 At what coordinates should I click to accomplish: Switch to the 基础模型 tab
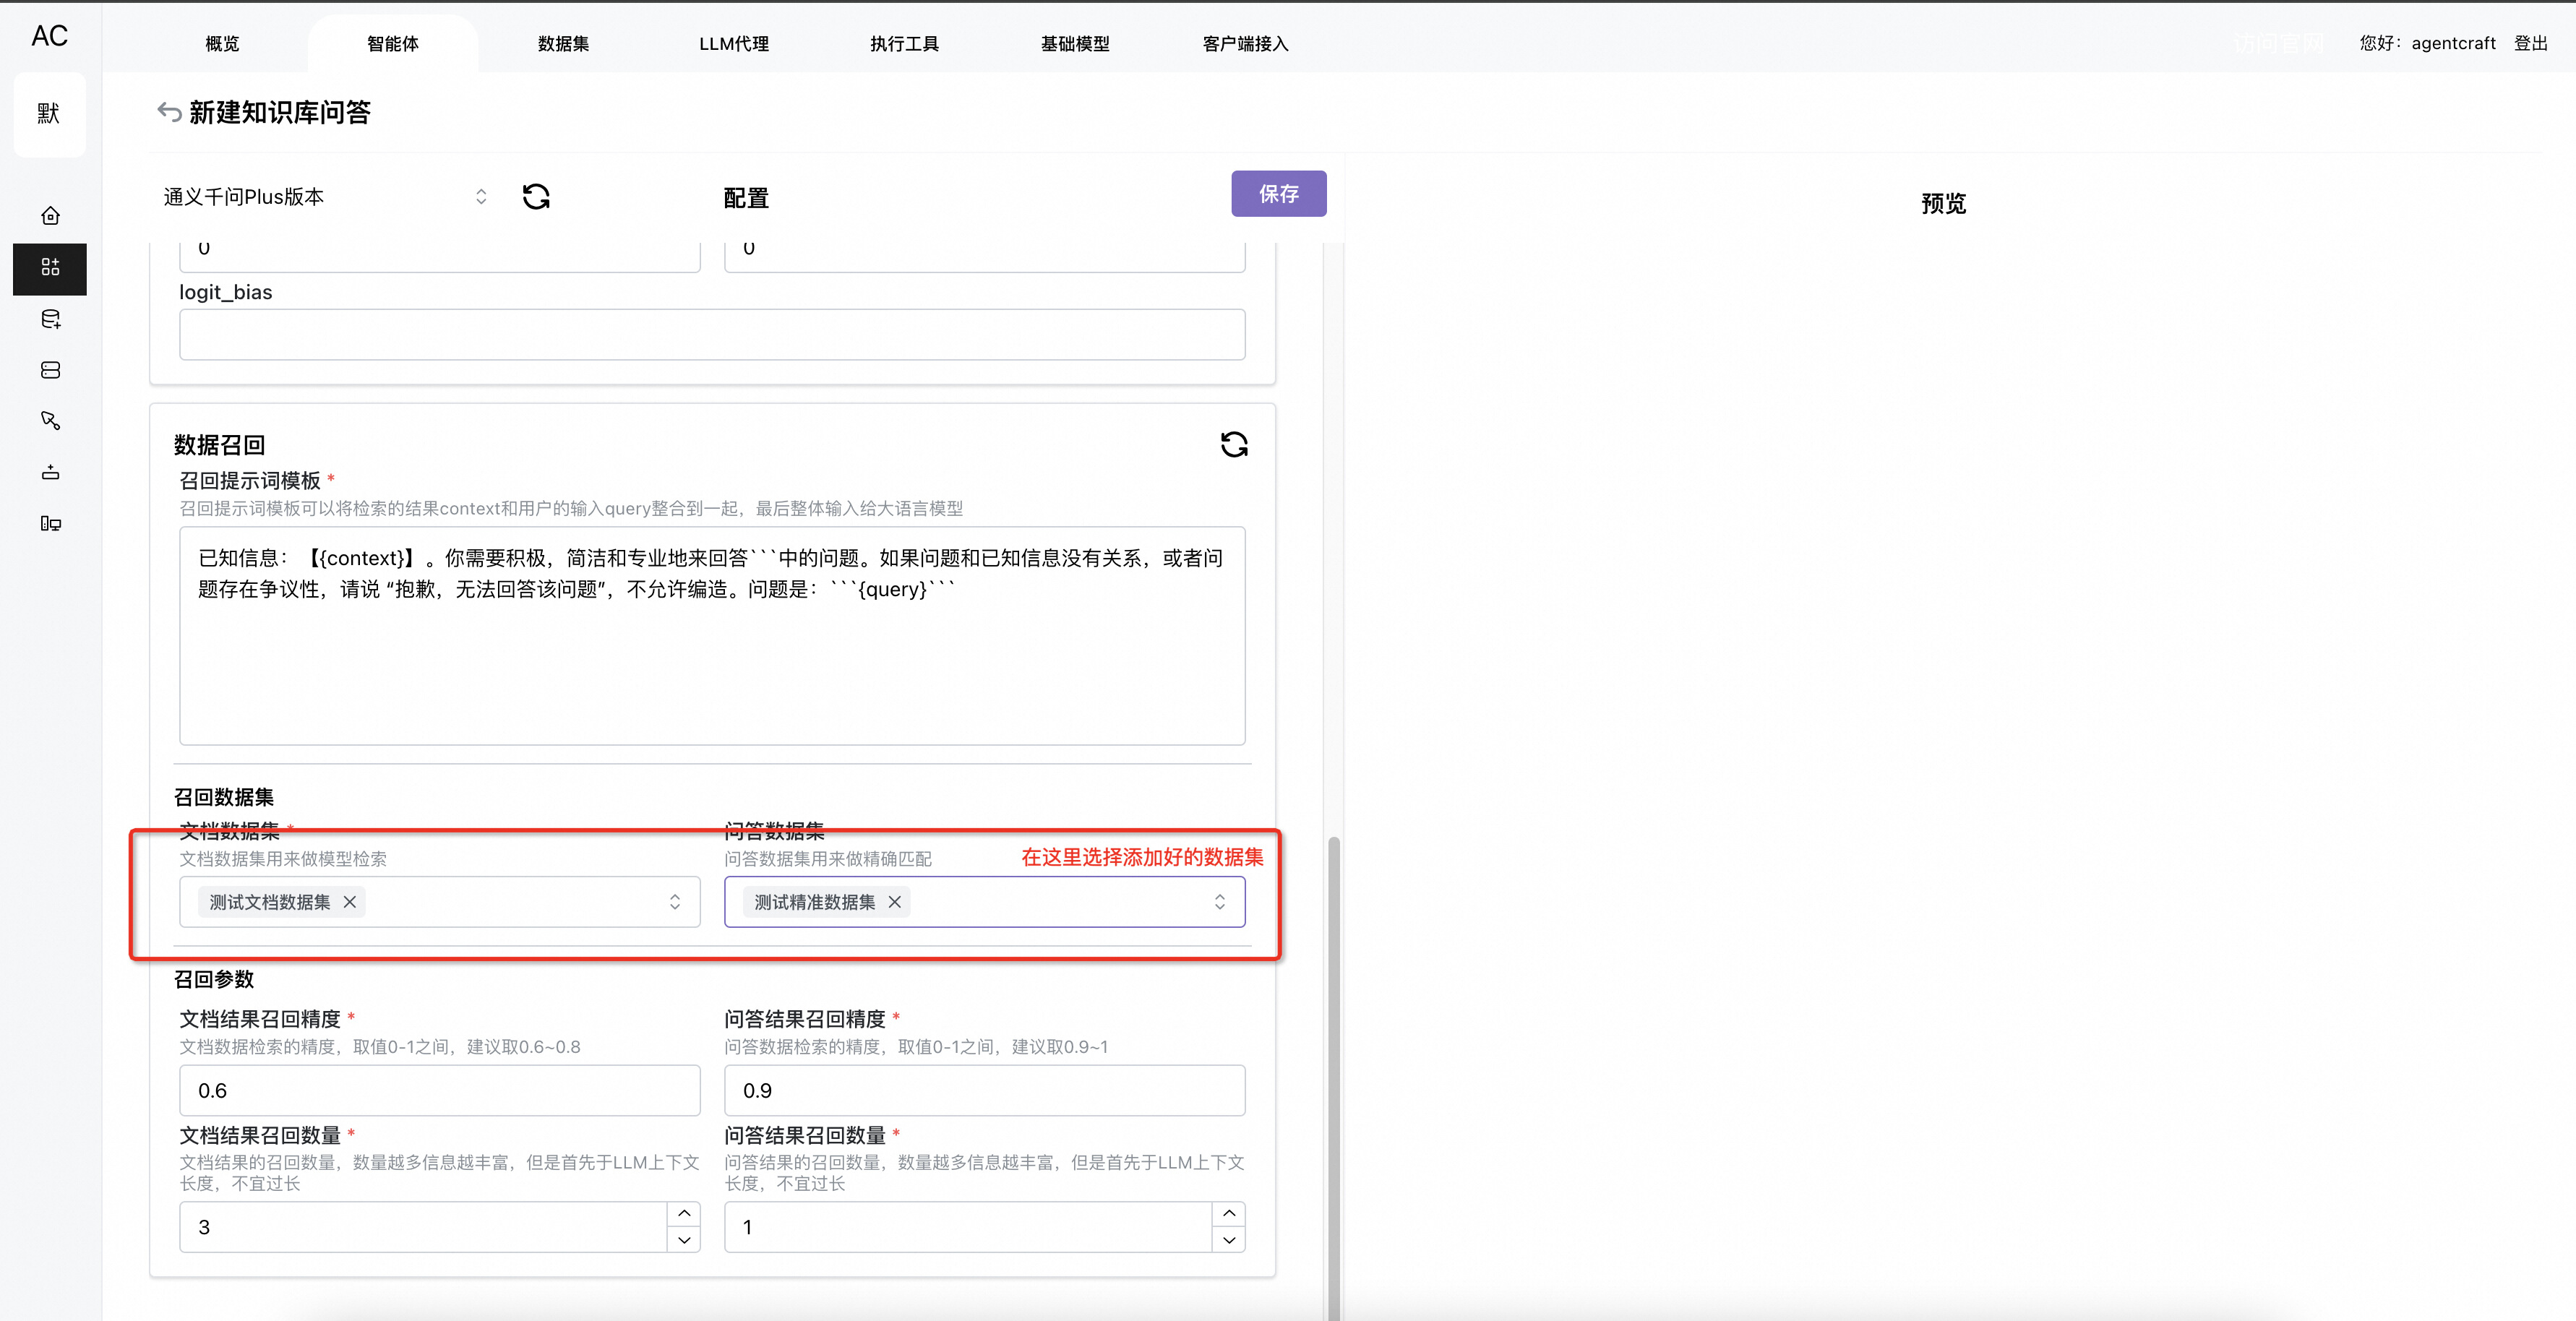click(1075, 44)
